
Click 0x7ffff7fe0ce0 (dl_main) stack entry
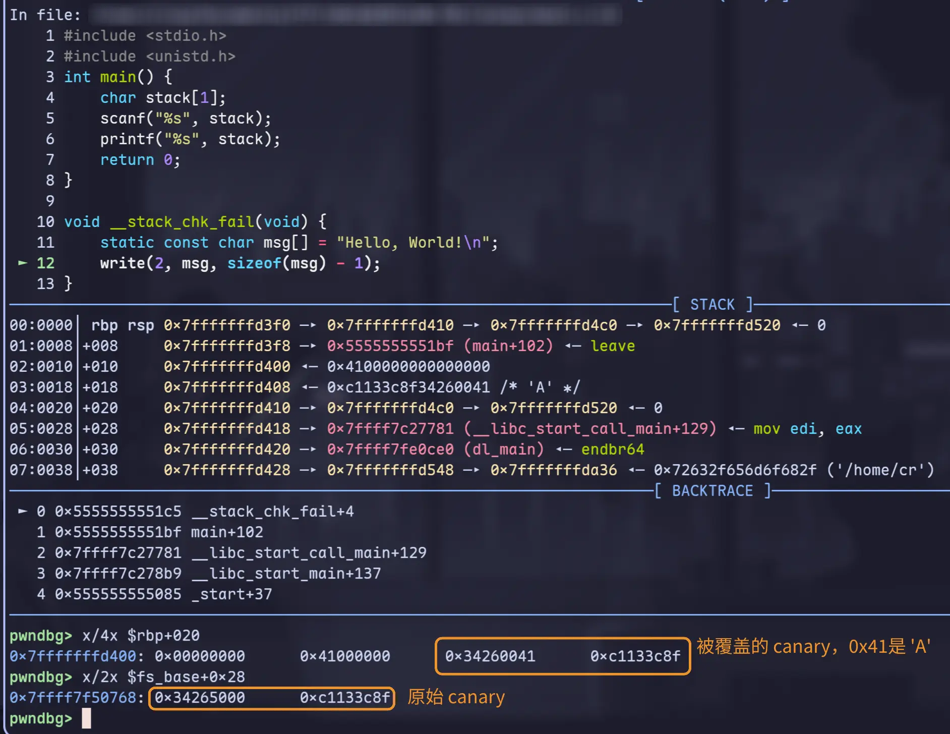point(436,449)
